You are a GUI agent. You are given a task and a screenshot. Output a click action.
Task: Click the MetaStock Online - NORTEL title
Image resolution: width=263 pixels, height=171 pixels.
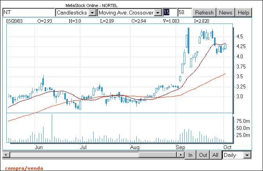(x=91, y=5)
